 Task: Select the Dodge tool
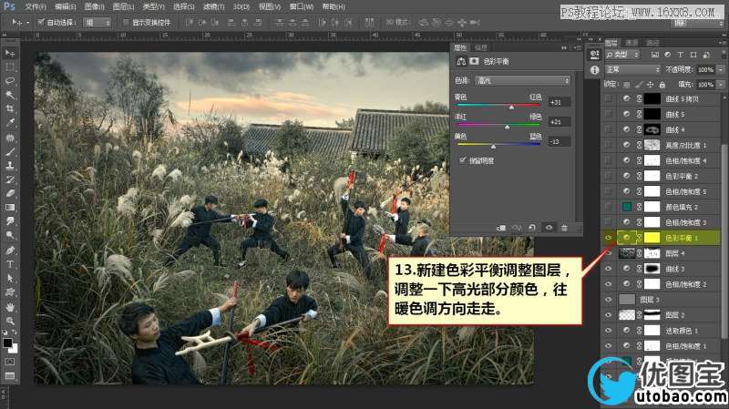click(x=10, y=235)
